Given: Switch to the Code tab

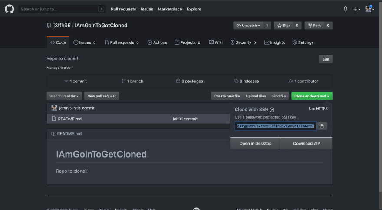Looking at the screenshot, I should (58, 42).
